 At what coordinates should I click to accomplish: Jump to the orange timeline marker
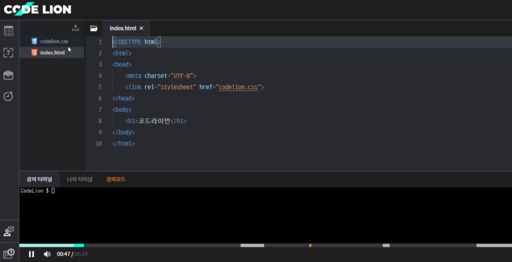point(310,245)
